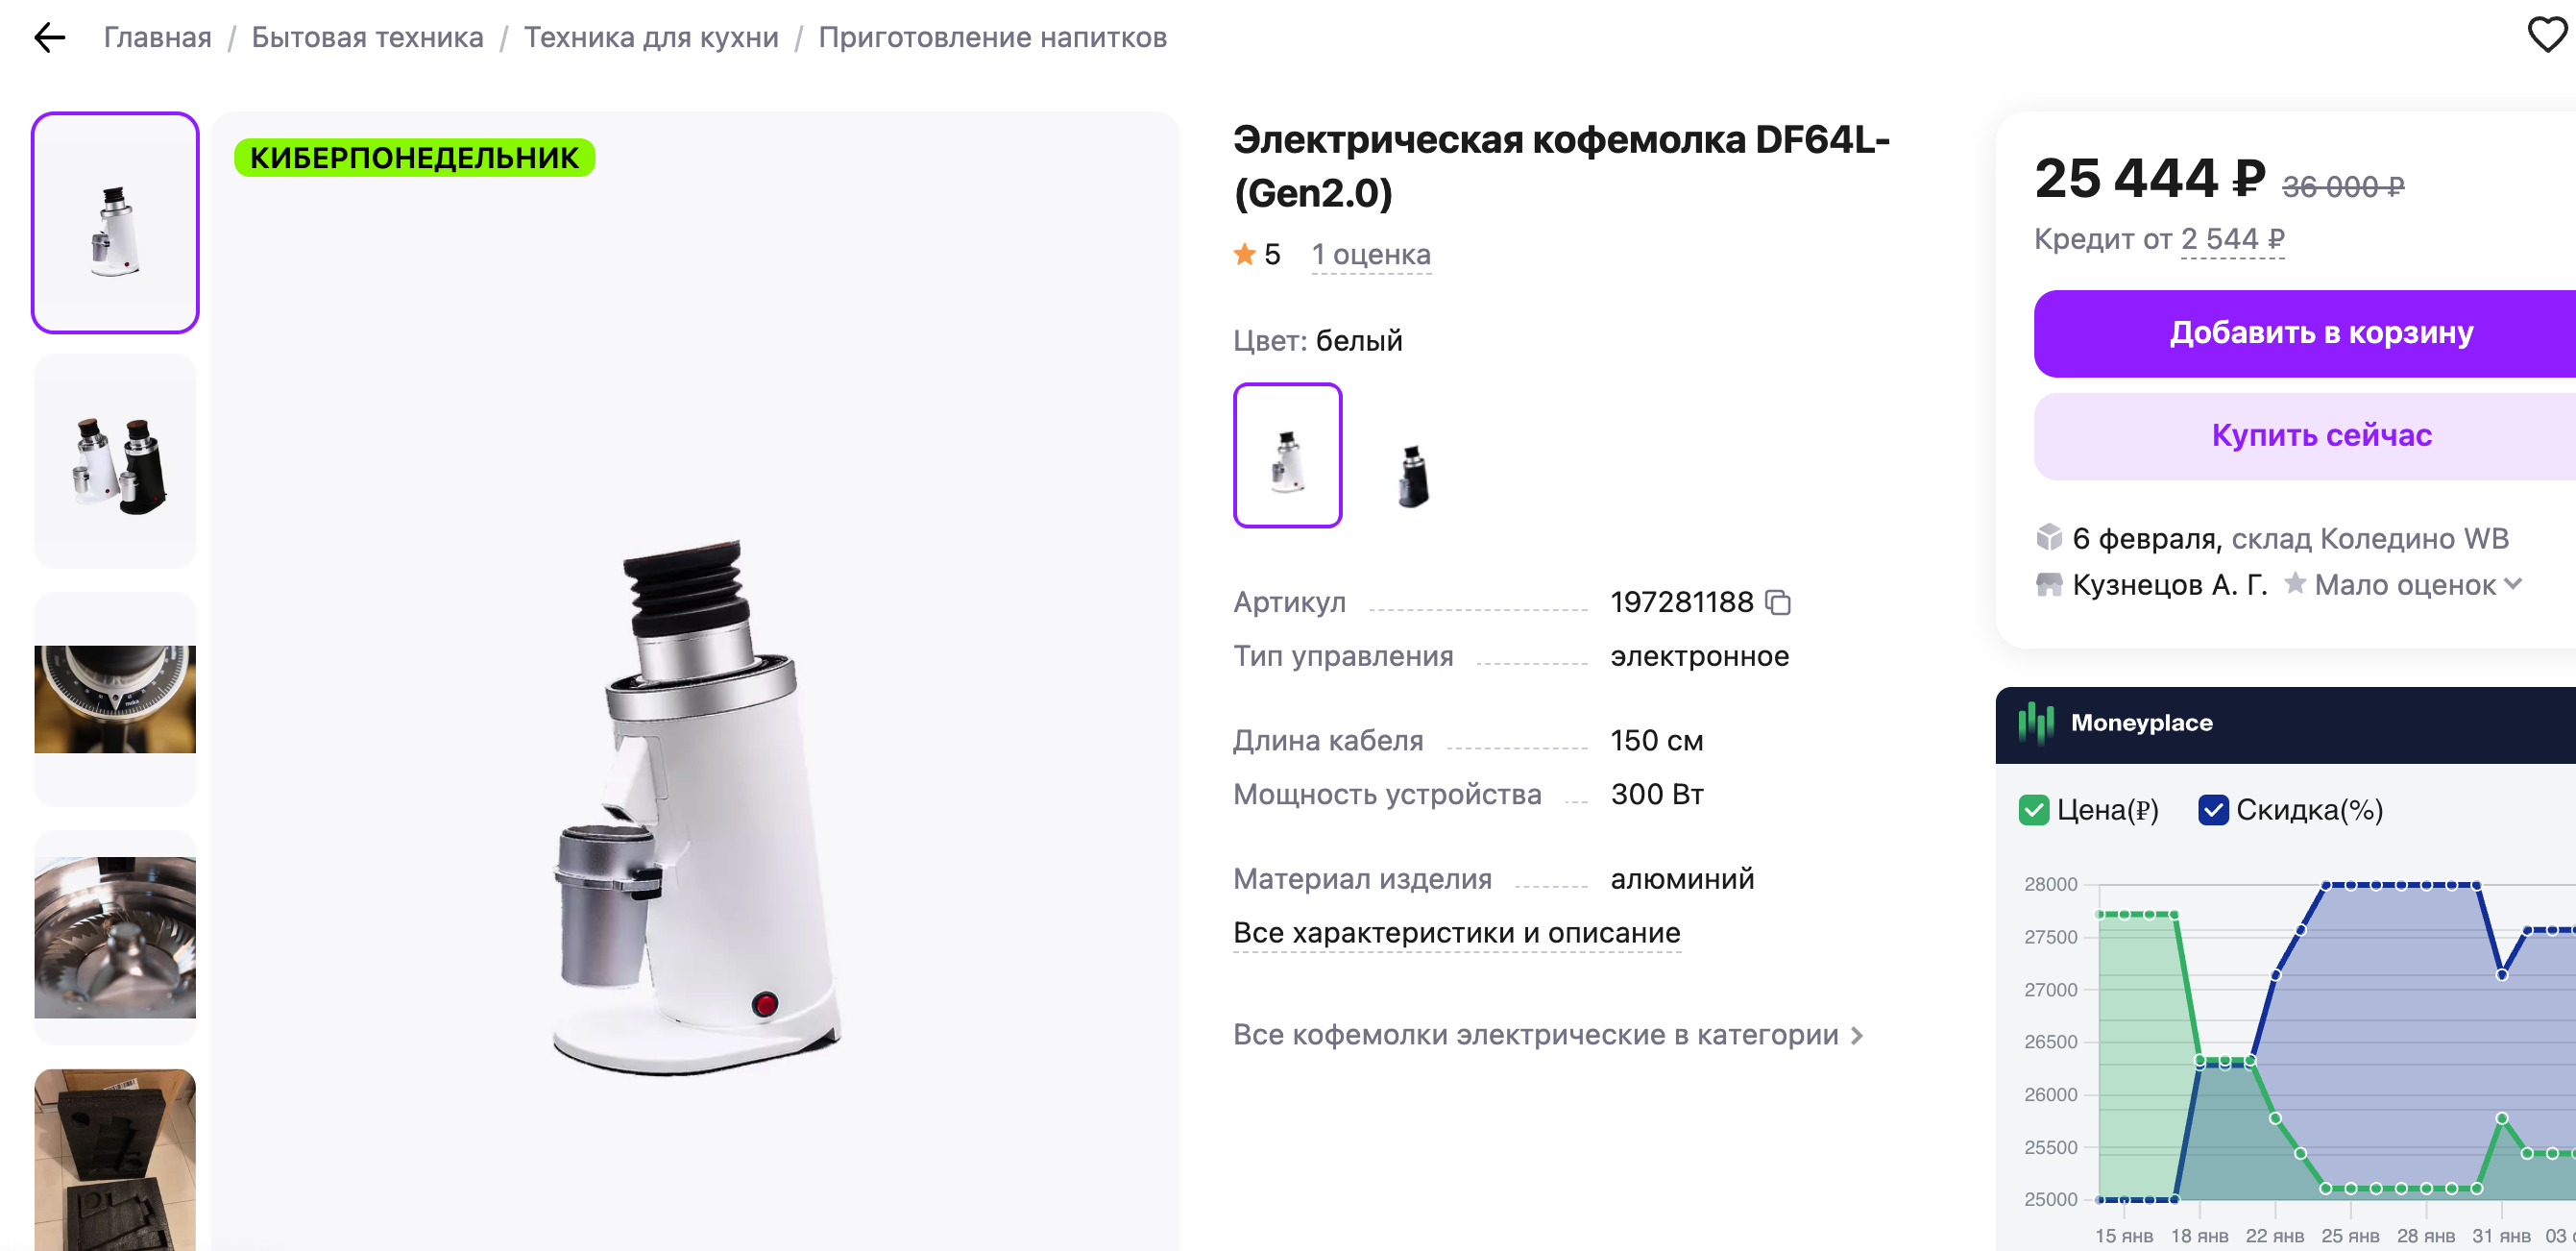The width and height of the screenshot is (2576, 1251).
Task: Expand the Мало оценок seller rating chevron
Action: pyautogui.click(x=2513, y=584)
